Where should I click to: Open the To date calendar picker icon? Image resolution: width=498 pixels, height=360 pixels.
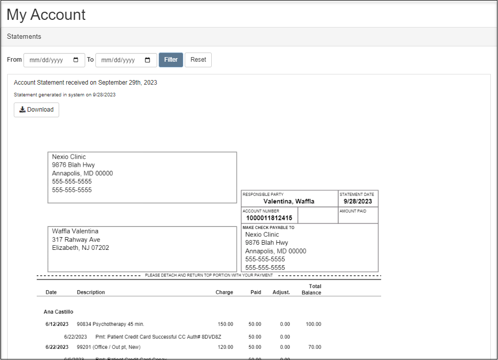pyautogui.click(x=147, y=60)
